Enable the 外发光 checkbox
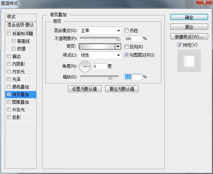This screenshot has width=213, height=174. (x=9, y=110)
